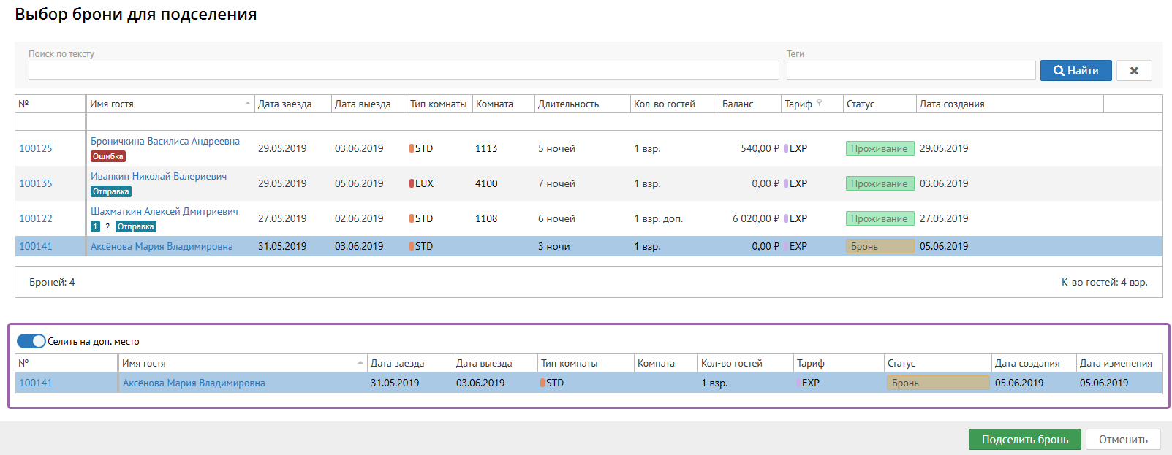1172x455 pixels.
Task: Click the Отправка badge under Шахматкин
Action: (x=136, y=226)
